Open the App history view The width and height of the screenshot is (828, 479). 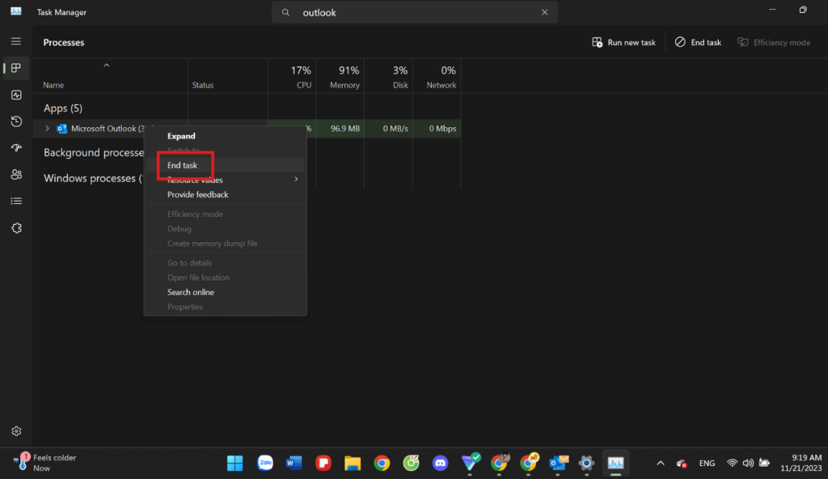[x=15, y=121]
